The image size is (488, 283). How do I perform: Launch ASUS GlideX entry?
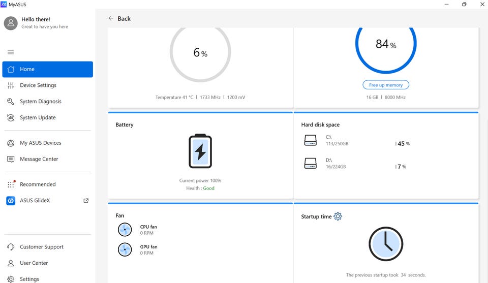(48, 201)
